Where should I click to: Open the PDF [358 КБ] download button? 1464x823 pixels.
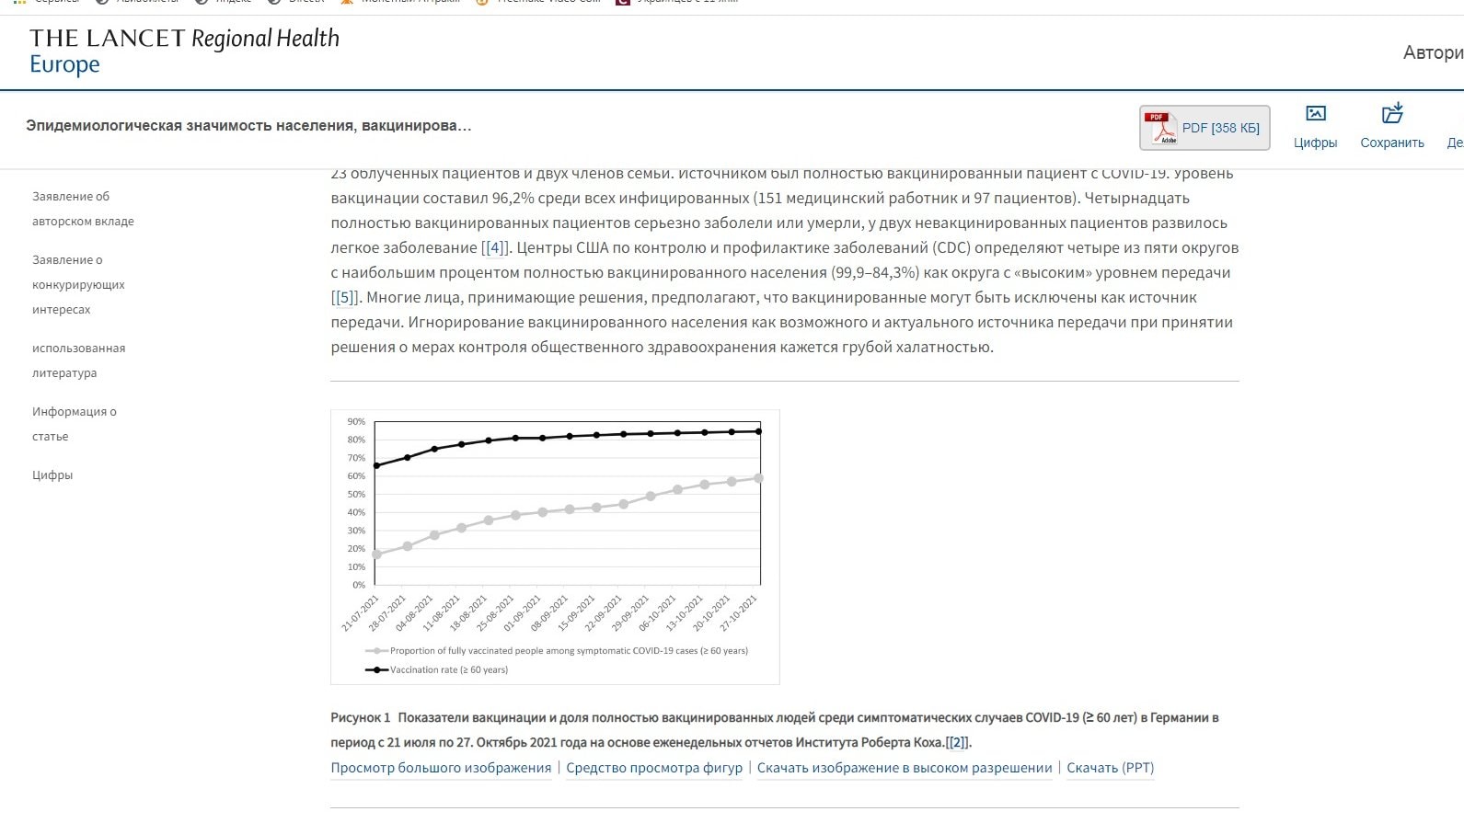click(x=1205, y=128)
